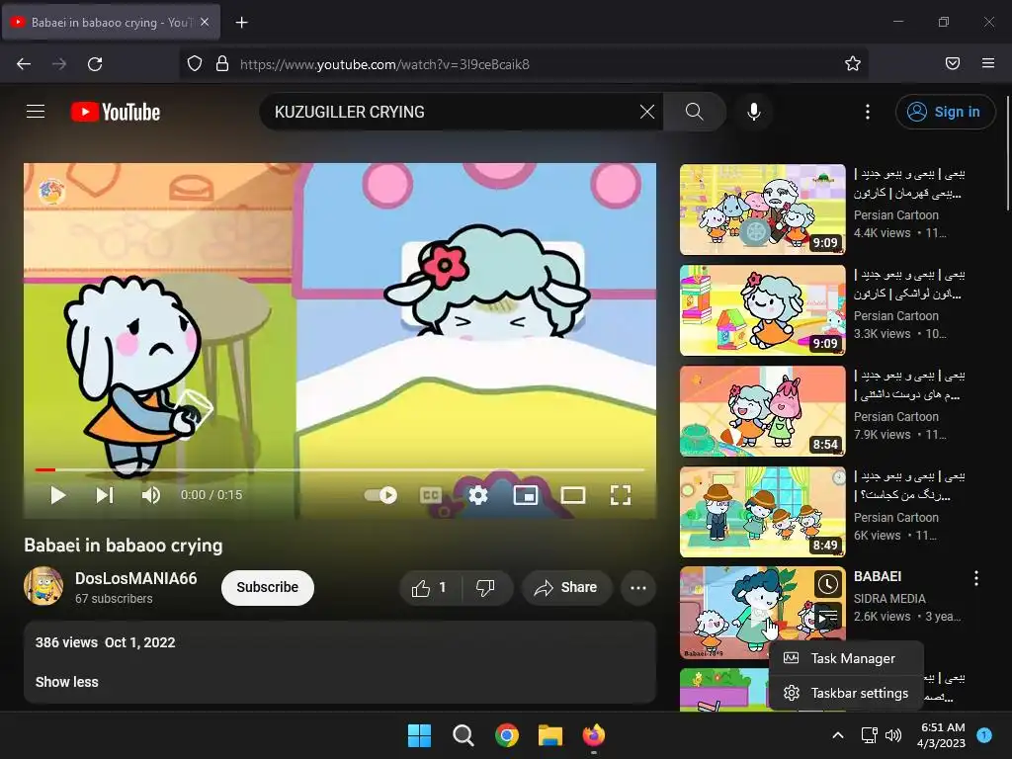Select Task Manager from context menu
Viewport: 1012px width, 759px height.
(846, 658)
